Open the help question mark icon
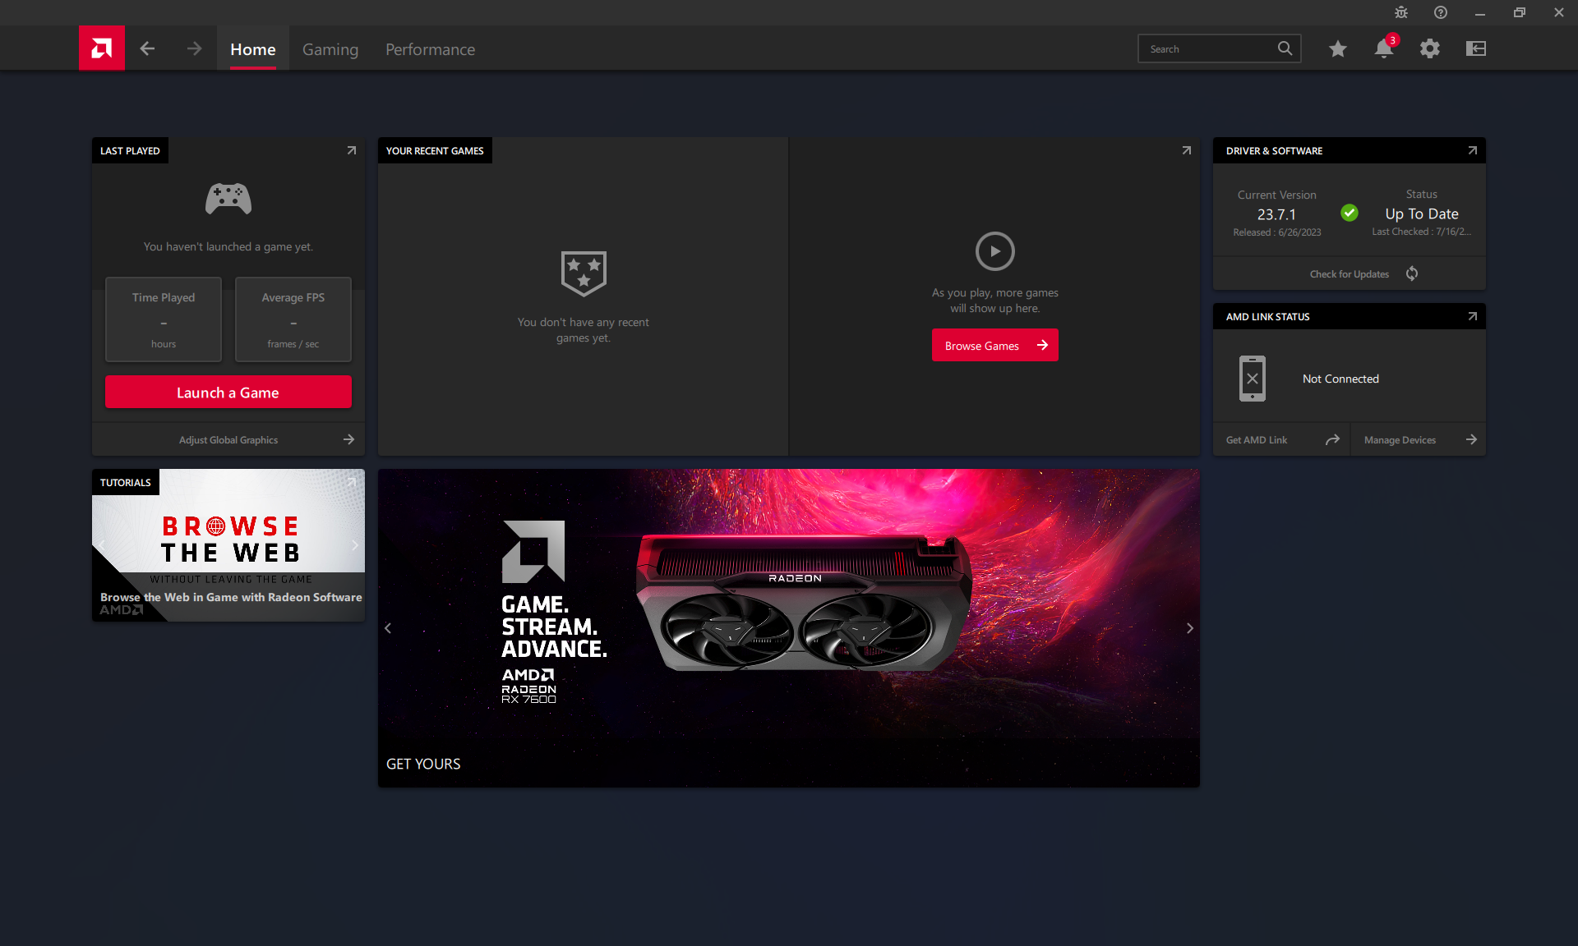Screen dimensions: 1578x946 pyautogui.click(x=1441, y=12)
